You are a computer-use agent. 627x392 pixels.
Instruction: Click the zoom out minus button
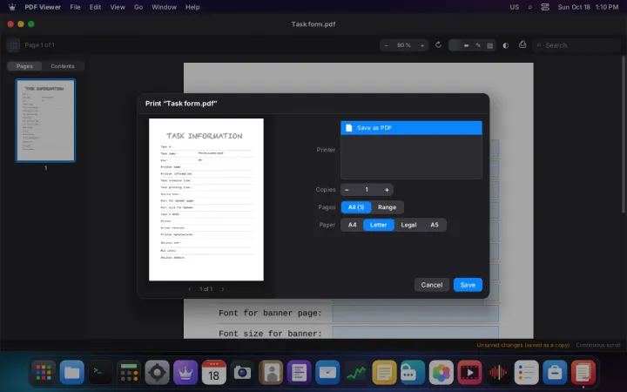[386, 45]
